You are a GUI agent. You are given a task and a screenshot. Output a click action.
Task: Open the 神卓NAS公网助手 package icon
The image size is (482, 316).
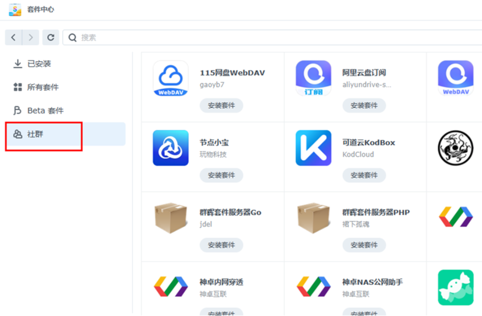point(313,286)
